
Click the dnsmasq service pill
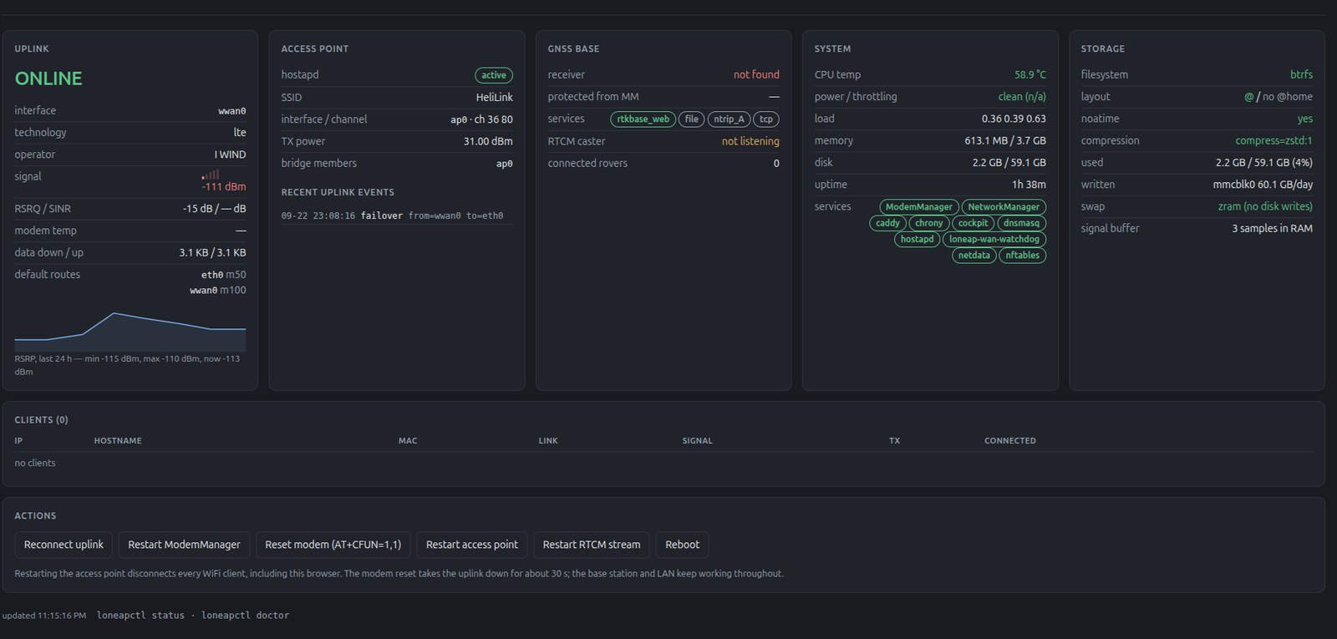click(1021, 223)
